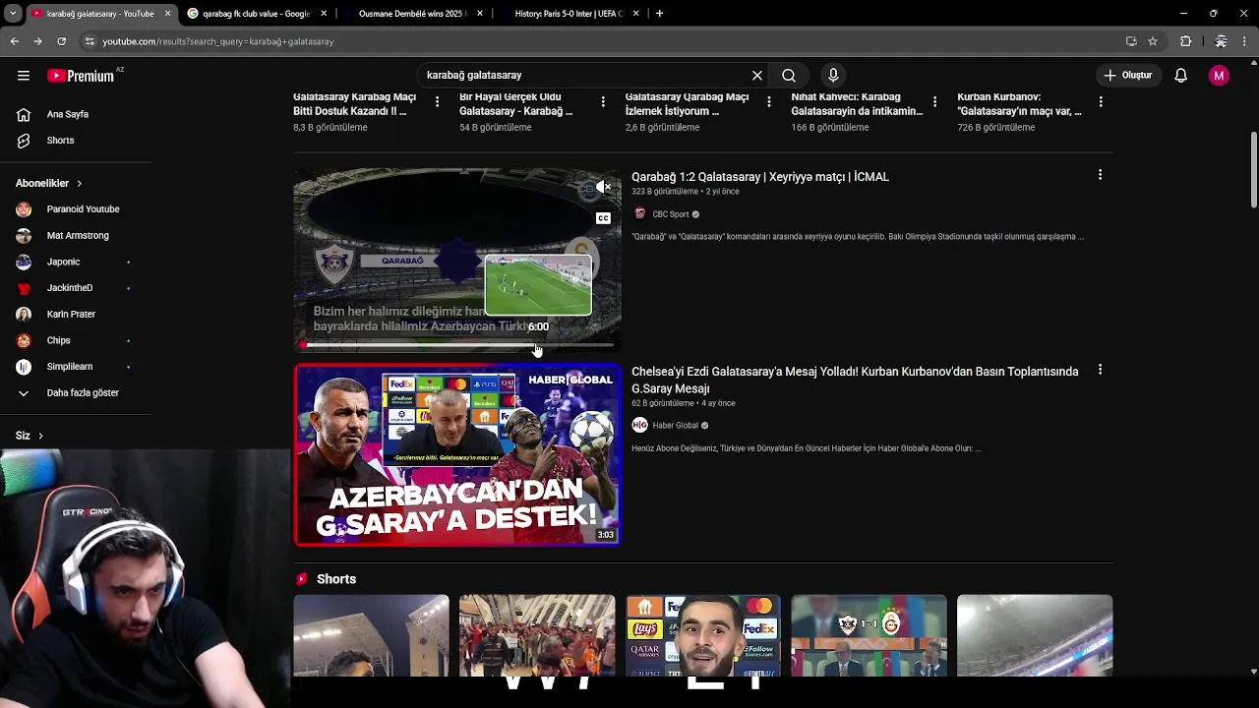This screenshot has height=708, width=1259.
Task: Click the magnifier search button
Action: (789, 76)
